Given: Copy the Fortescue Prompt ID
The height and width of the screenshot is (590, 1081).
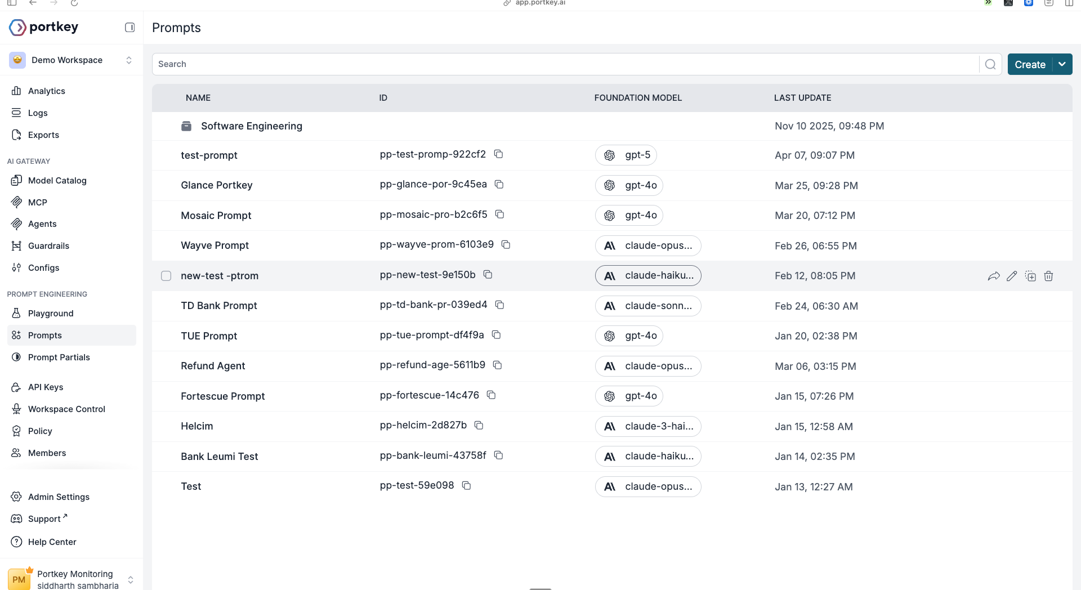Looking at the screenshot, I should [x=491, y=395].
